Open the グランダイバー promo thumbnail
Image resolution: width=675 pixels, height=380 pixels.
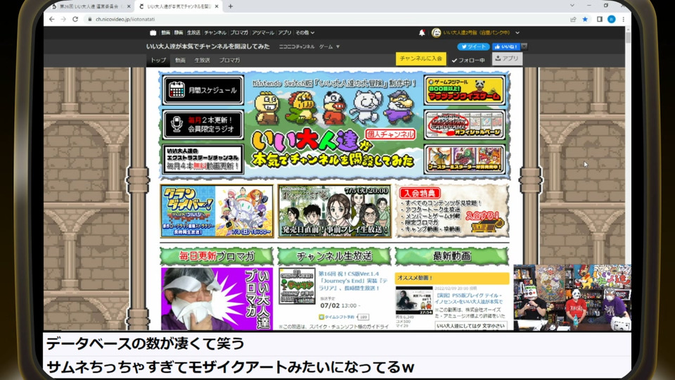click(x=217, y=211)
